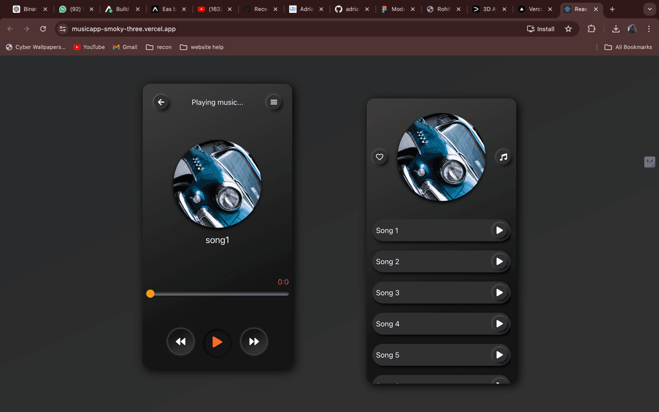Click the Install app button
659x412 pixels.
[541, 29]
